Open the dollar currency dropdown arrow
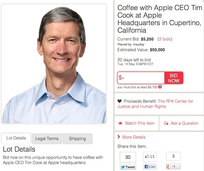Screen dimensions: 204x171 (123, 78)
